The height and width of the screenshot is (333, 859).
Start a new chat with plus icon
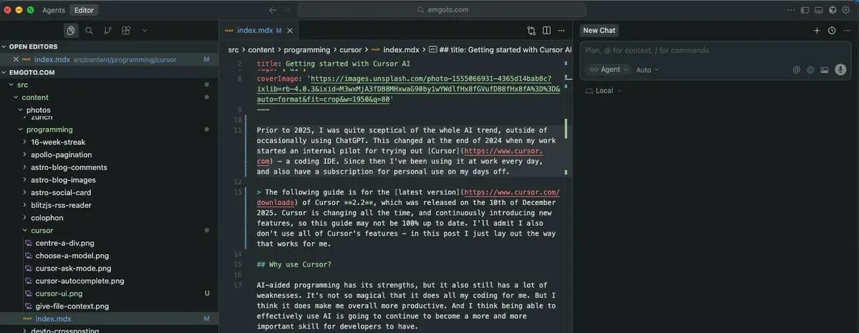(x=817, y=31)
